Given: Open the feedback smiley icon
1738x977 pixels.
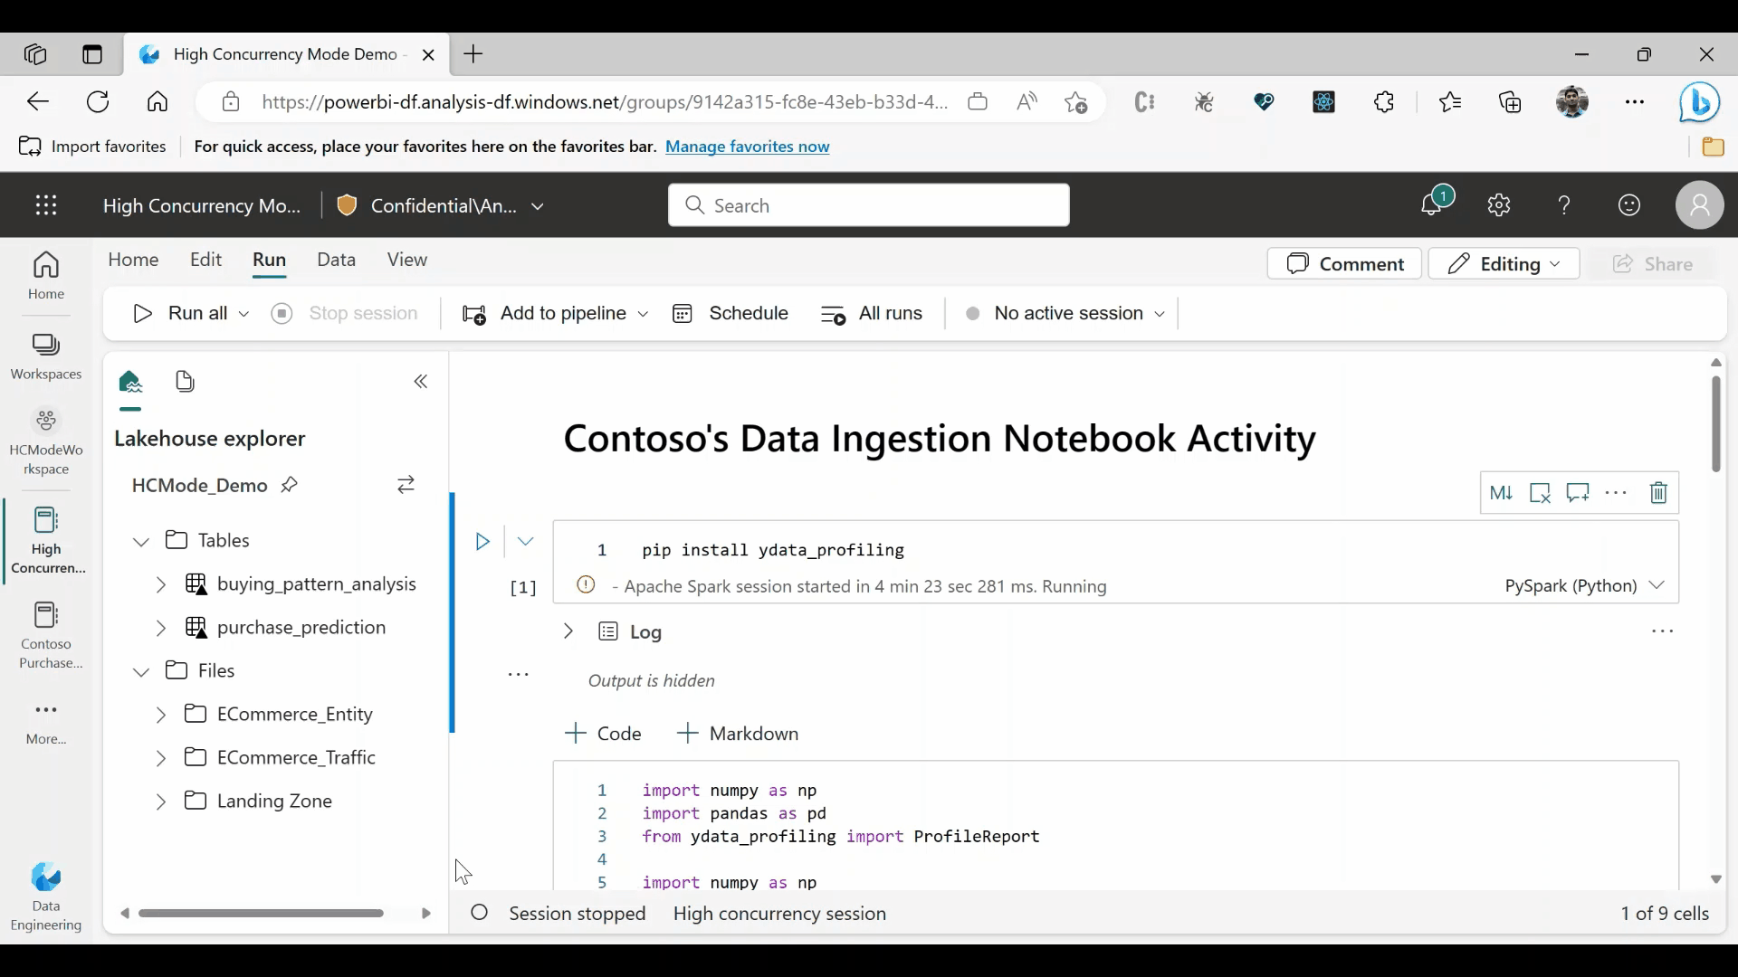Looking at the screenshot, I should tap(1629, 205).
